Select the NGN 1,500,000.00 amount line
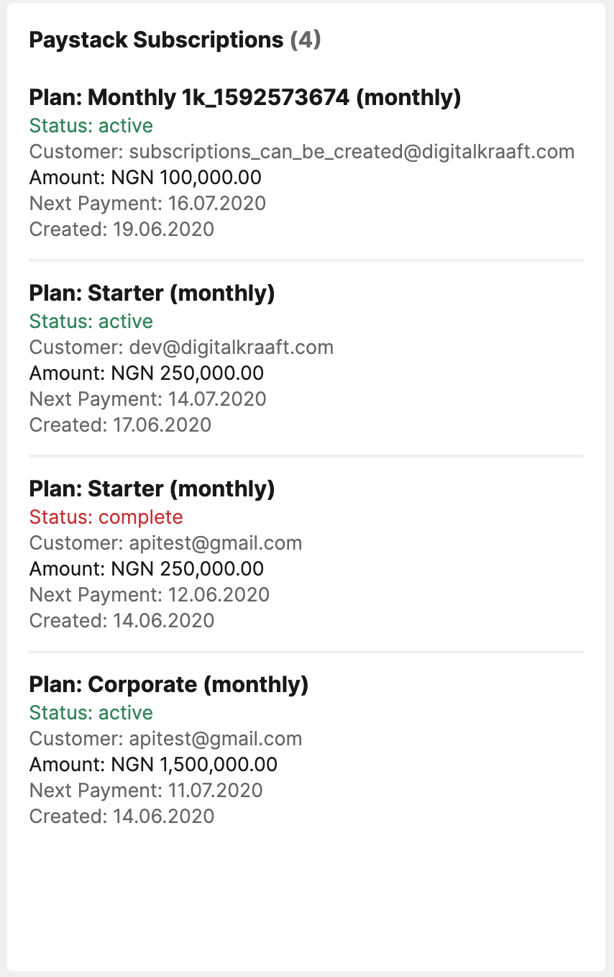 pos(153,765)
